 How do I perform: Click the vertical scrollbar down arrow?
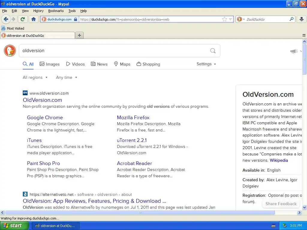304,208
